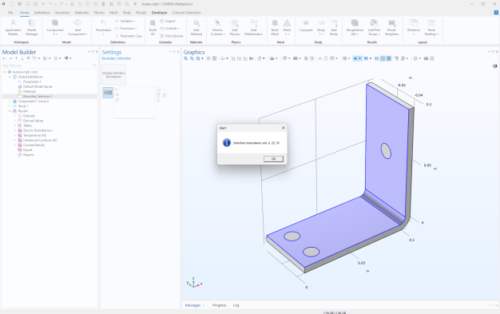This screenshot has width=500, height=314.
Task: Open the Electric Currents physics dropdown
Action: coord(217,27)
